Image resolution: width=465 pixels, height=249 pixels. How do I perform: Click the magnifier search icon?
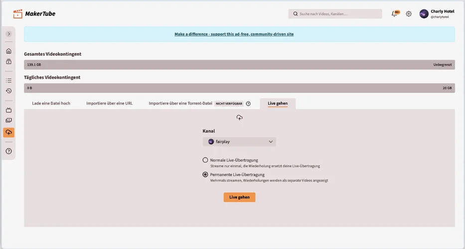296,13
